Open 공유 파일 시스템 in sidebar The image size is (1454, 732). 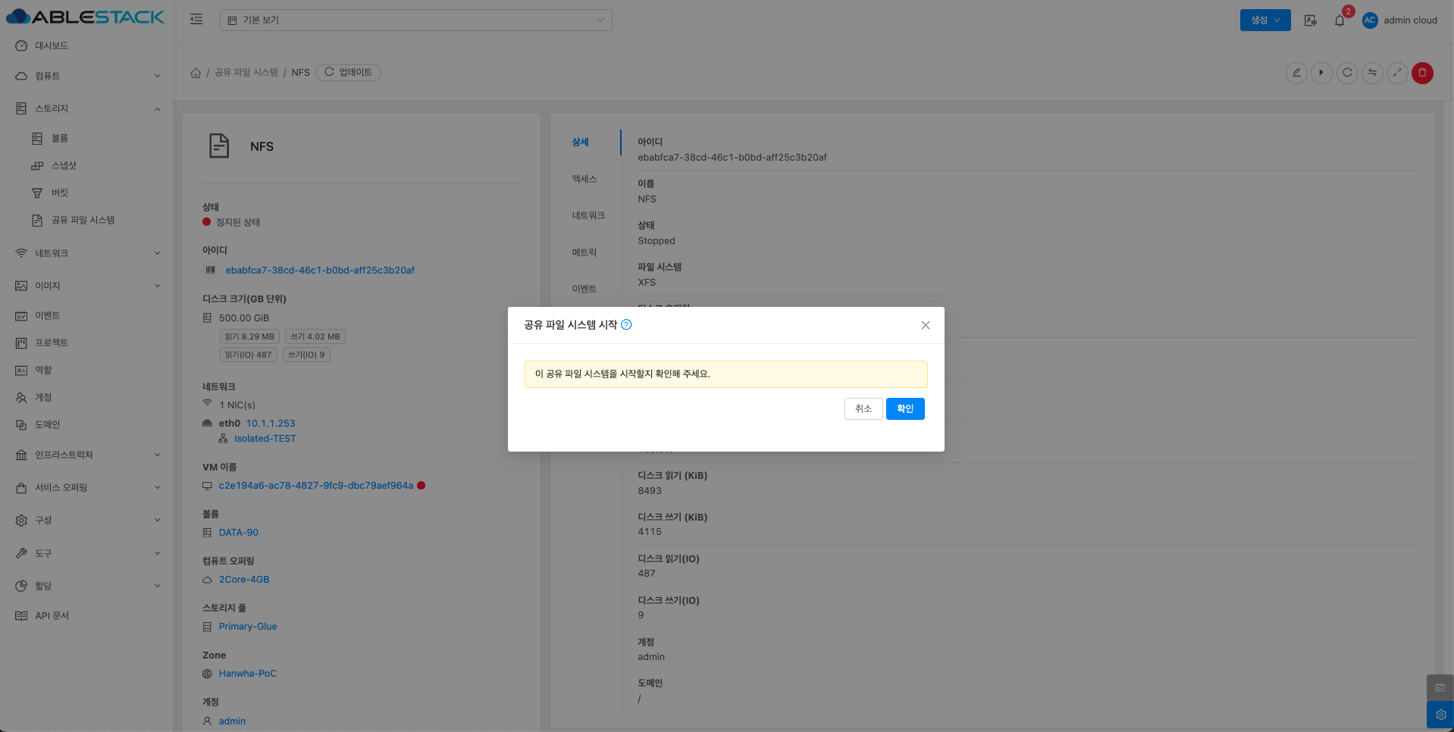(x=83, y=220)
